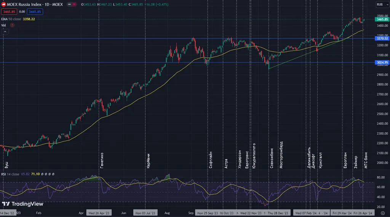Select the Южуралзолото vertical line label
Image resolution: width=390 pixels, height=217 pixels.
point(254,156)
